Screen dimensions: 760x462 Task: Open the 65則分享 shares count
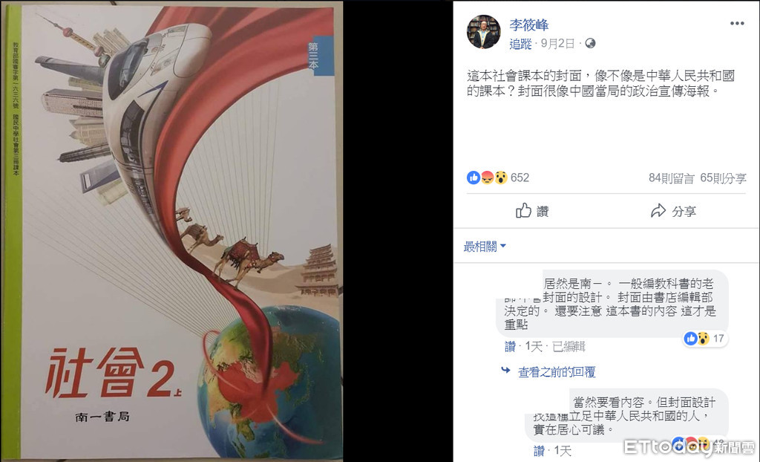click(x=723, y=178)
